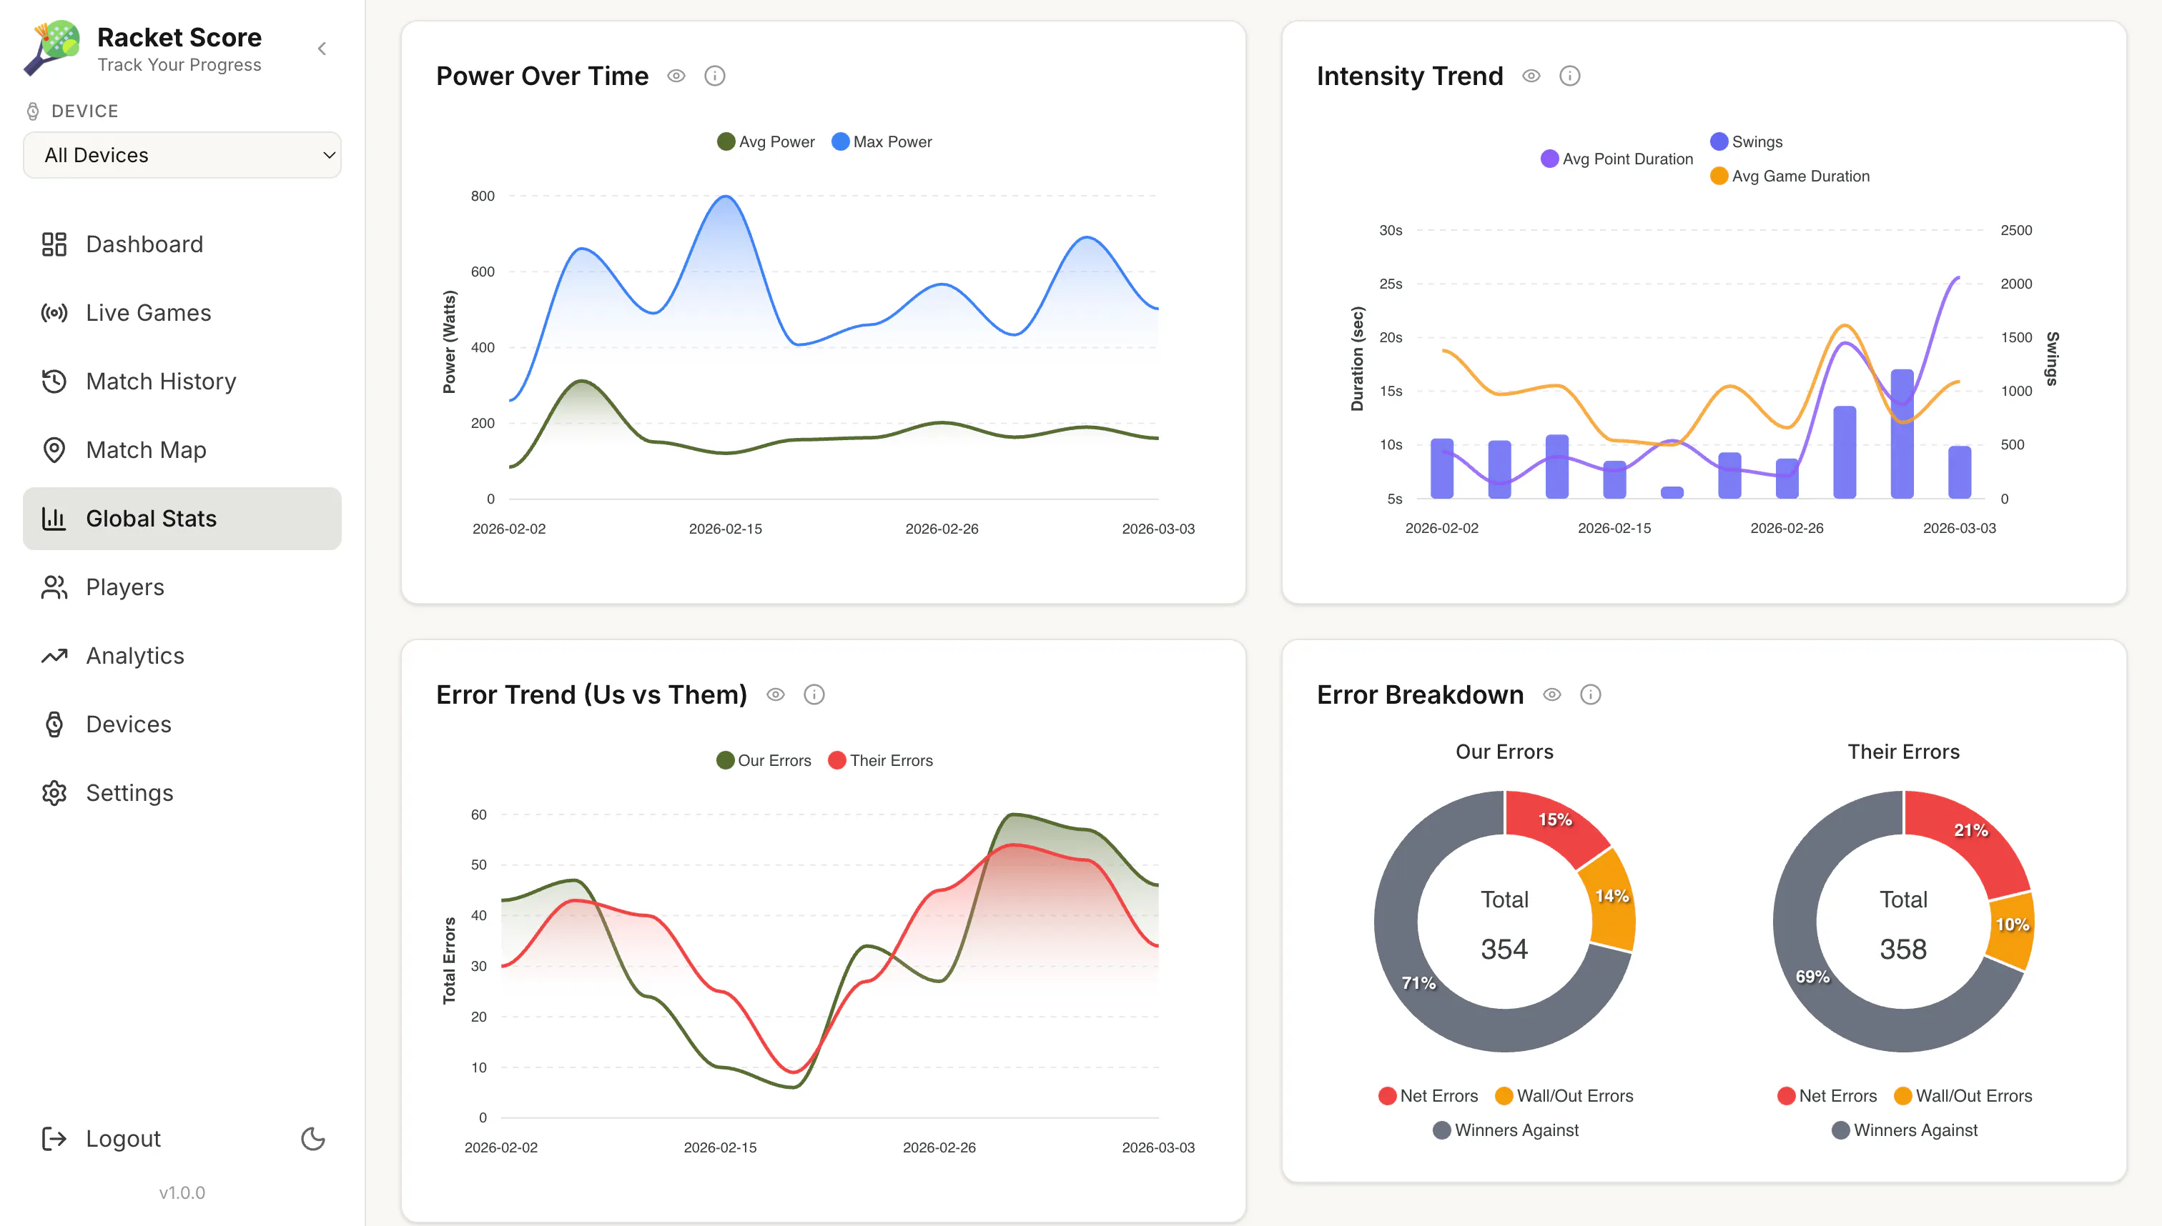Toggle the Our Errors legend series
Viewport: 2162px width, 1226px height.
click(764, 761)
